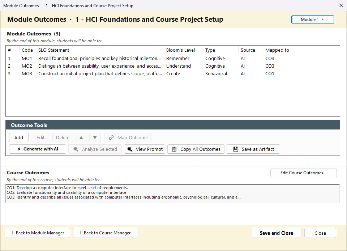The image size is (347, 251).
Task: Close the dialog with the title bar X
Action: click(341, 5)
